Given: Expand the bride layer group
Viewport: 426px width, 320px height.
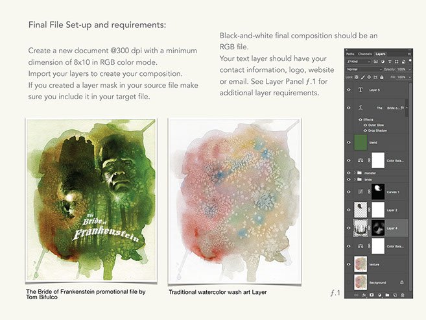Looking at the screenshot, I should point(355,179).
